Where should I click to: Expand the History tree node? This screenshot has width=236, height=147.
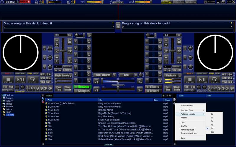(2, 101)
